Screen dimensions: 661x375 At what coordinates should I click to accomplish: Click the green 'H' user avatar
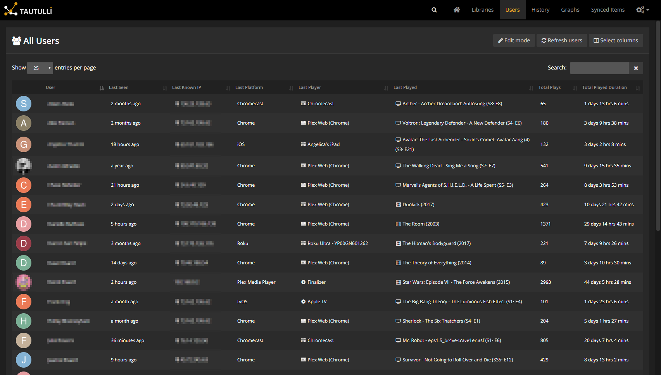[24, 321]
